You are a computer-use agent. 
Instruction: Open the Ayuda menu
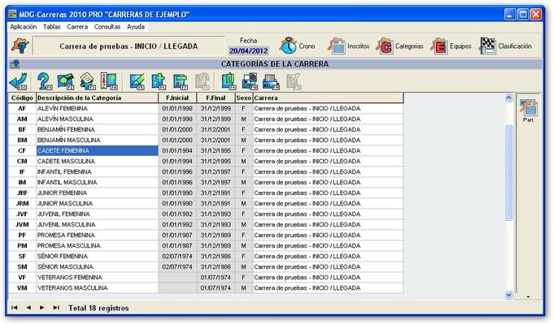(x=136, y=27)
